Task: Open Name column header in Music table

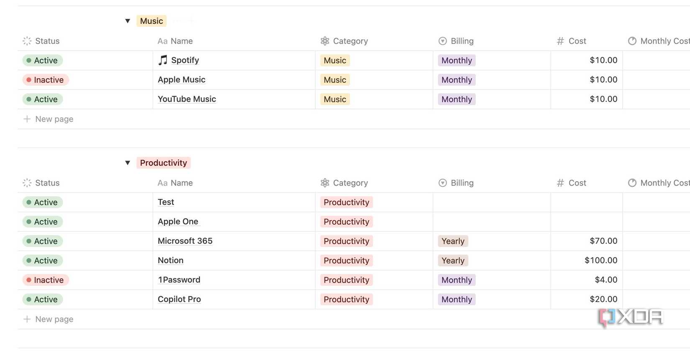Action: [234, 41]
